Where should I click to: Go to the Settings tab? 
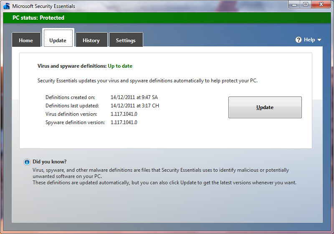(x=126, y=40)
